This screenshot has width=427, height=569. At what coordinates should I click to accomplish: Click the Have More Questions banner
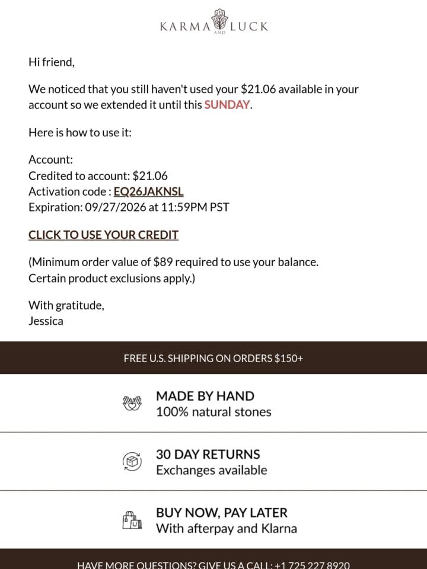tap(213, 559)
